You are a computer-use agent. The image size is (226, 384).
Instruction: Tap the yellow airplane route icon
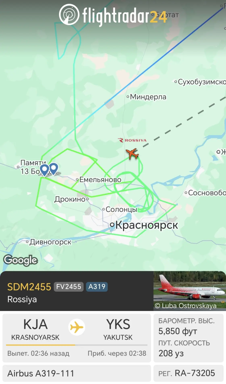pos(77,327)
